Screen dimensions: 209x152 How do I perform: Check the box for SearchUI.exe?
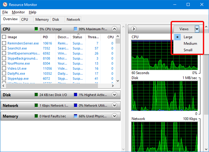pyautogui.click(x=4, y=48)
